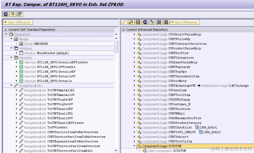Collapse the Models folder node
This screenshot has height=153, width=254.
point(11,39)
